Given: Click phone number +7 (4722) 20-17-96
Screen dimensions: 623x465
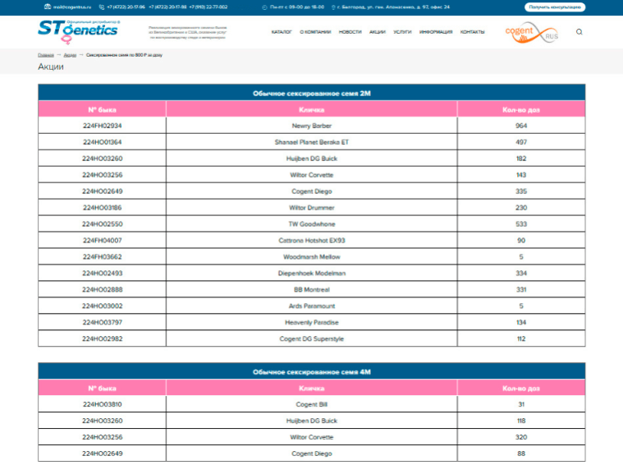Looking at the screenshot, I should coord(126,7).
